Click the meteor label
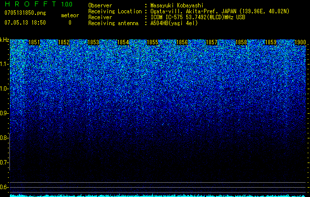Screen dimensions: 310x197 tap(70, 15)
